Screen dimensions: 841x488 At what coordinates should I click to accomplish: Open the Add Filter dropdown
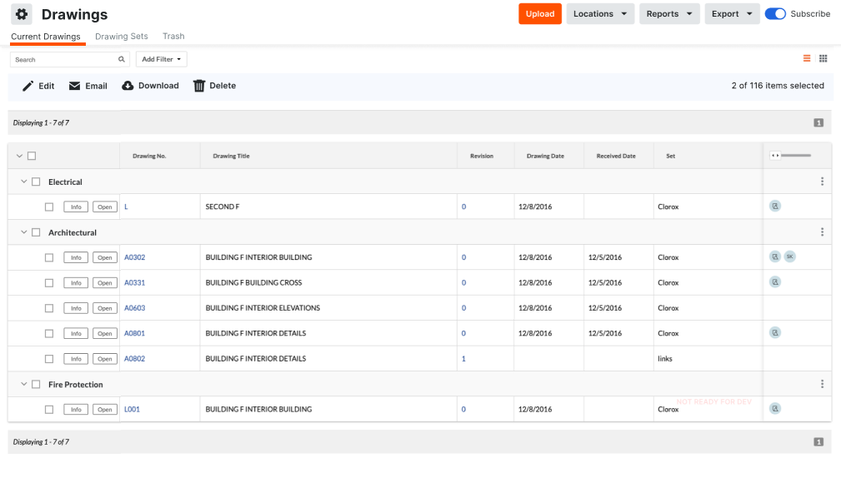162,59
